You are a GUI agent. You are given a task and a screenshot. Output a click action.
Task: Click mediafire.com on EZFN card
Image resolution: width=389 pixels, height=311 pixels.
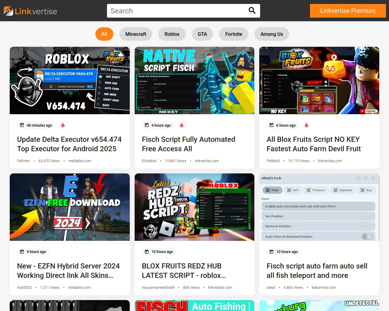(79, 288)
